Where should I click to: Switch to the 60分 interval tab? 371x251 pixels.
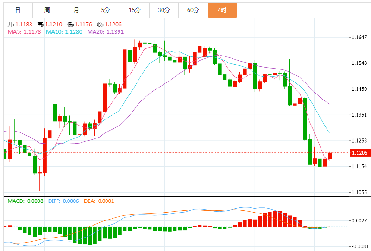click(193, 10)
